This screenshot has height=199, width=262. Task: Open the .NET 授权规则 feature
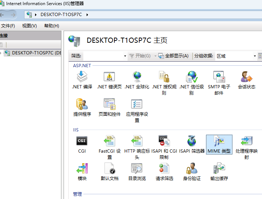(x=164, y=83)
